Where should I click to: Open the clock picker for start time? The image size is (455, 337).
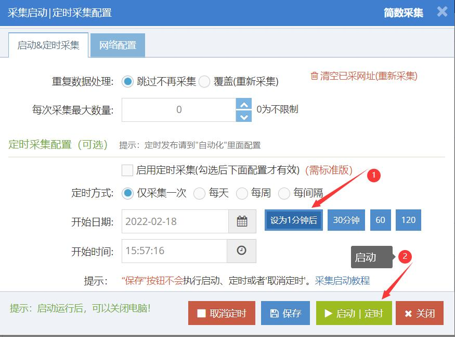241,251
